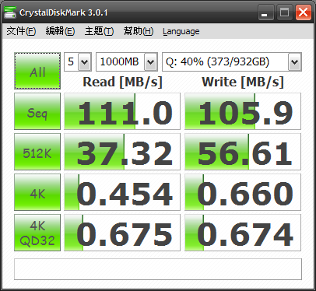This screenshot has width=316, height=291.
Task: Start the 4K QD32 test
Action: tap(37, 233)
